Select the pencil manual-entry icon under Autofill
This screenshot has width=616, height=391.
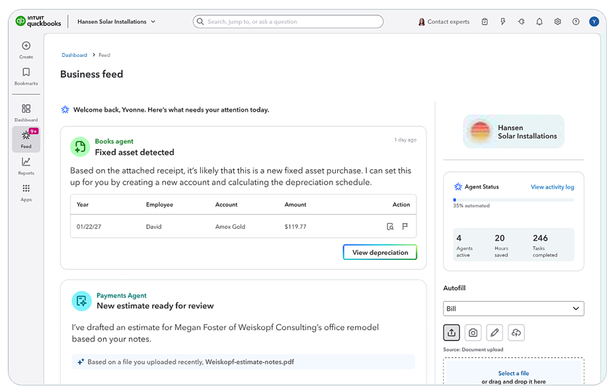494,332
